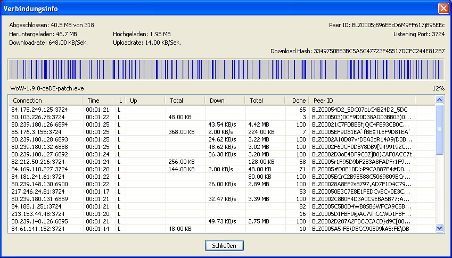
Task: Select connection 84.181.241.61:3724
Action: pos(221,177)
